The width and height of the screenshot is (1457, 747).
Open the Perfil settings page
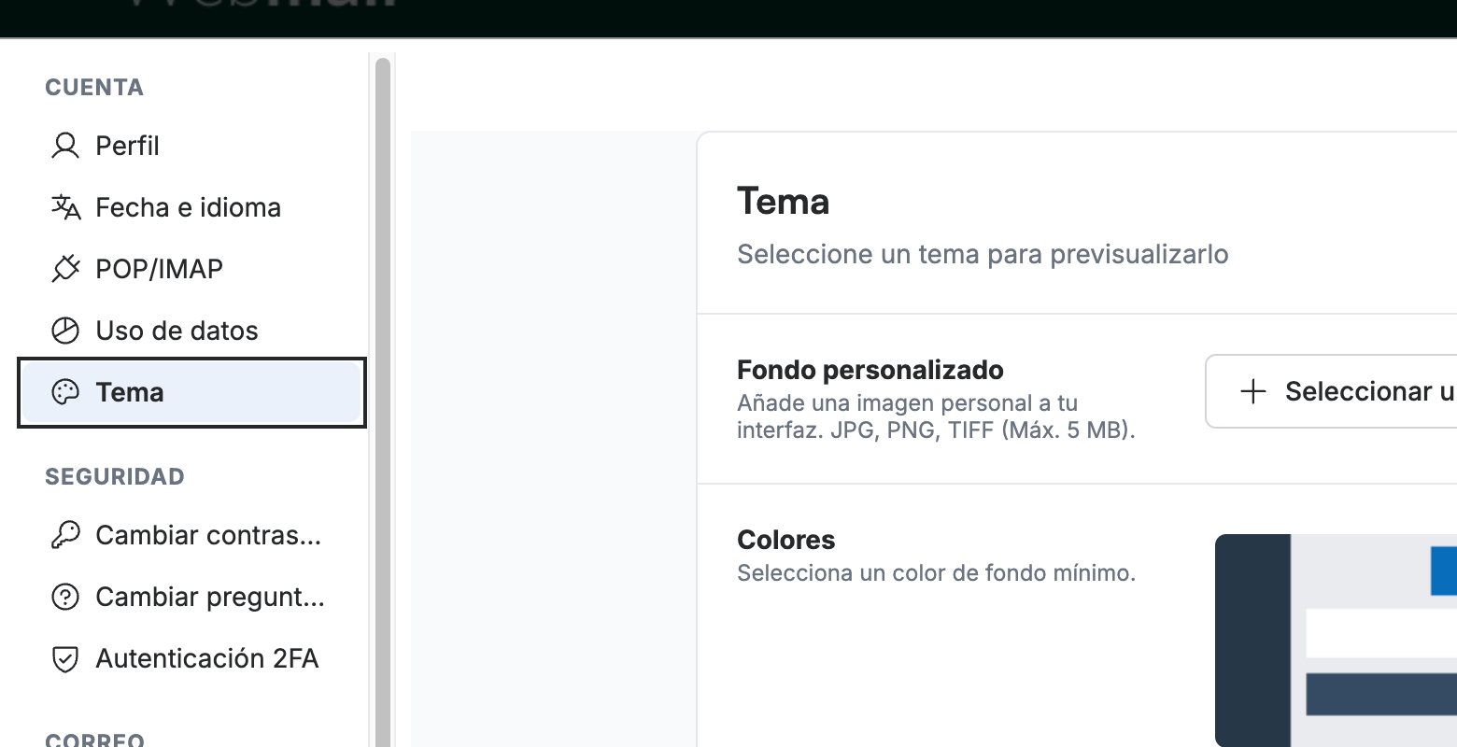click(x=191, y=146)
